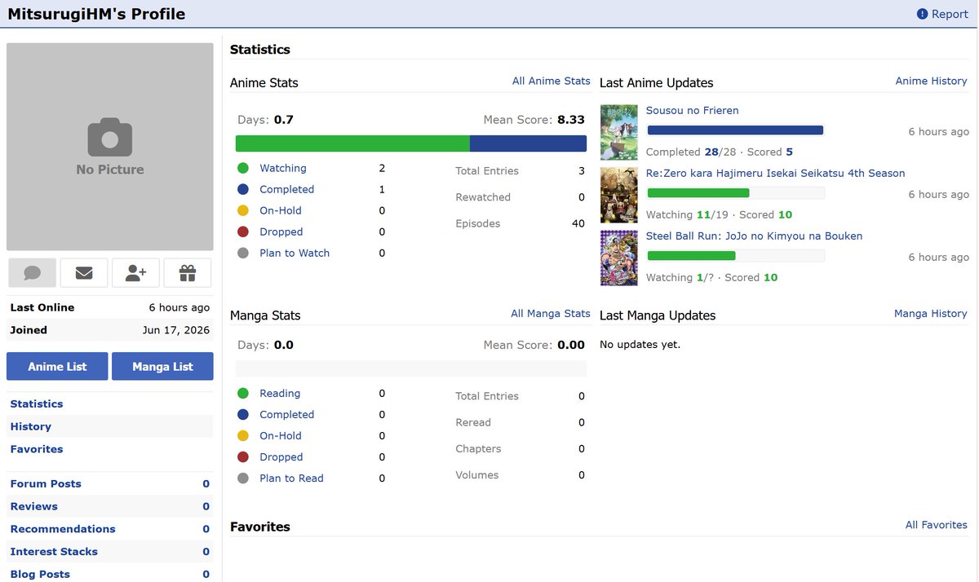Click the No Picture camera placeholder

(x=110, y=147)
